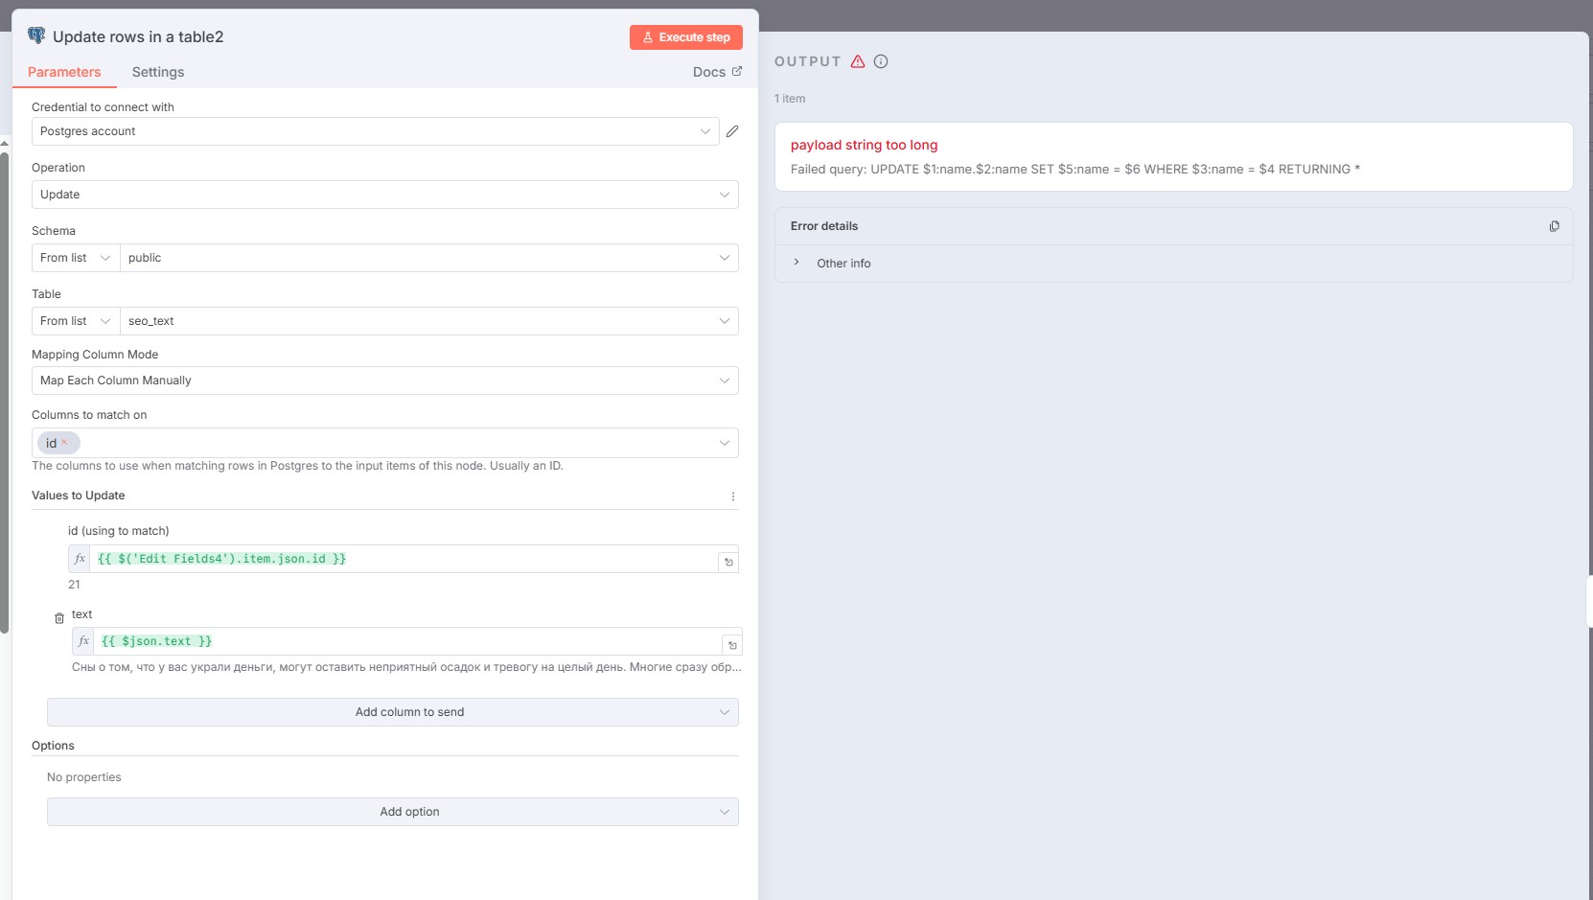Delete the text column with trash icon
This screenshot has height=900, width=1593.
click(59, 618)
